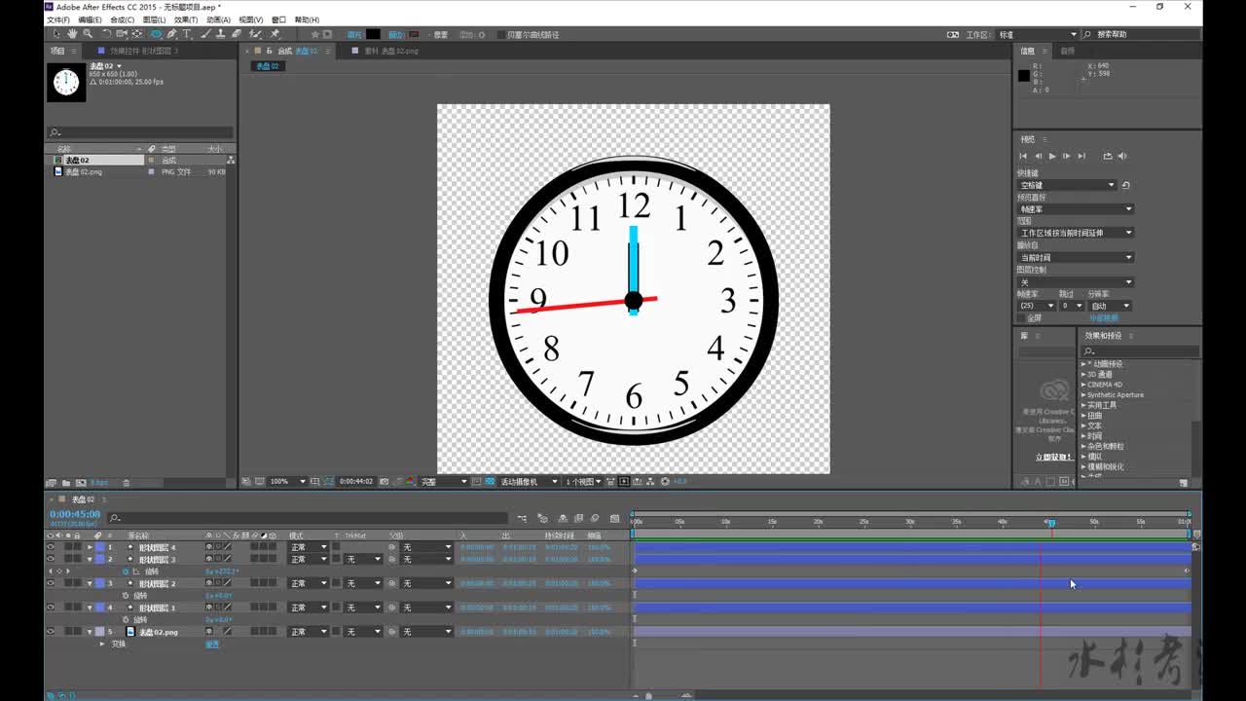Expand layer 形状图层 4 properties
The image size is (1246, 701).
(x=90, y=547)
